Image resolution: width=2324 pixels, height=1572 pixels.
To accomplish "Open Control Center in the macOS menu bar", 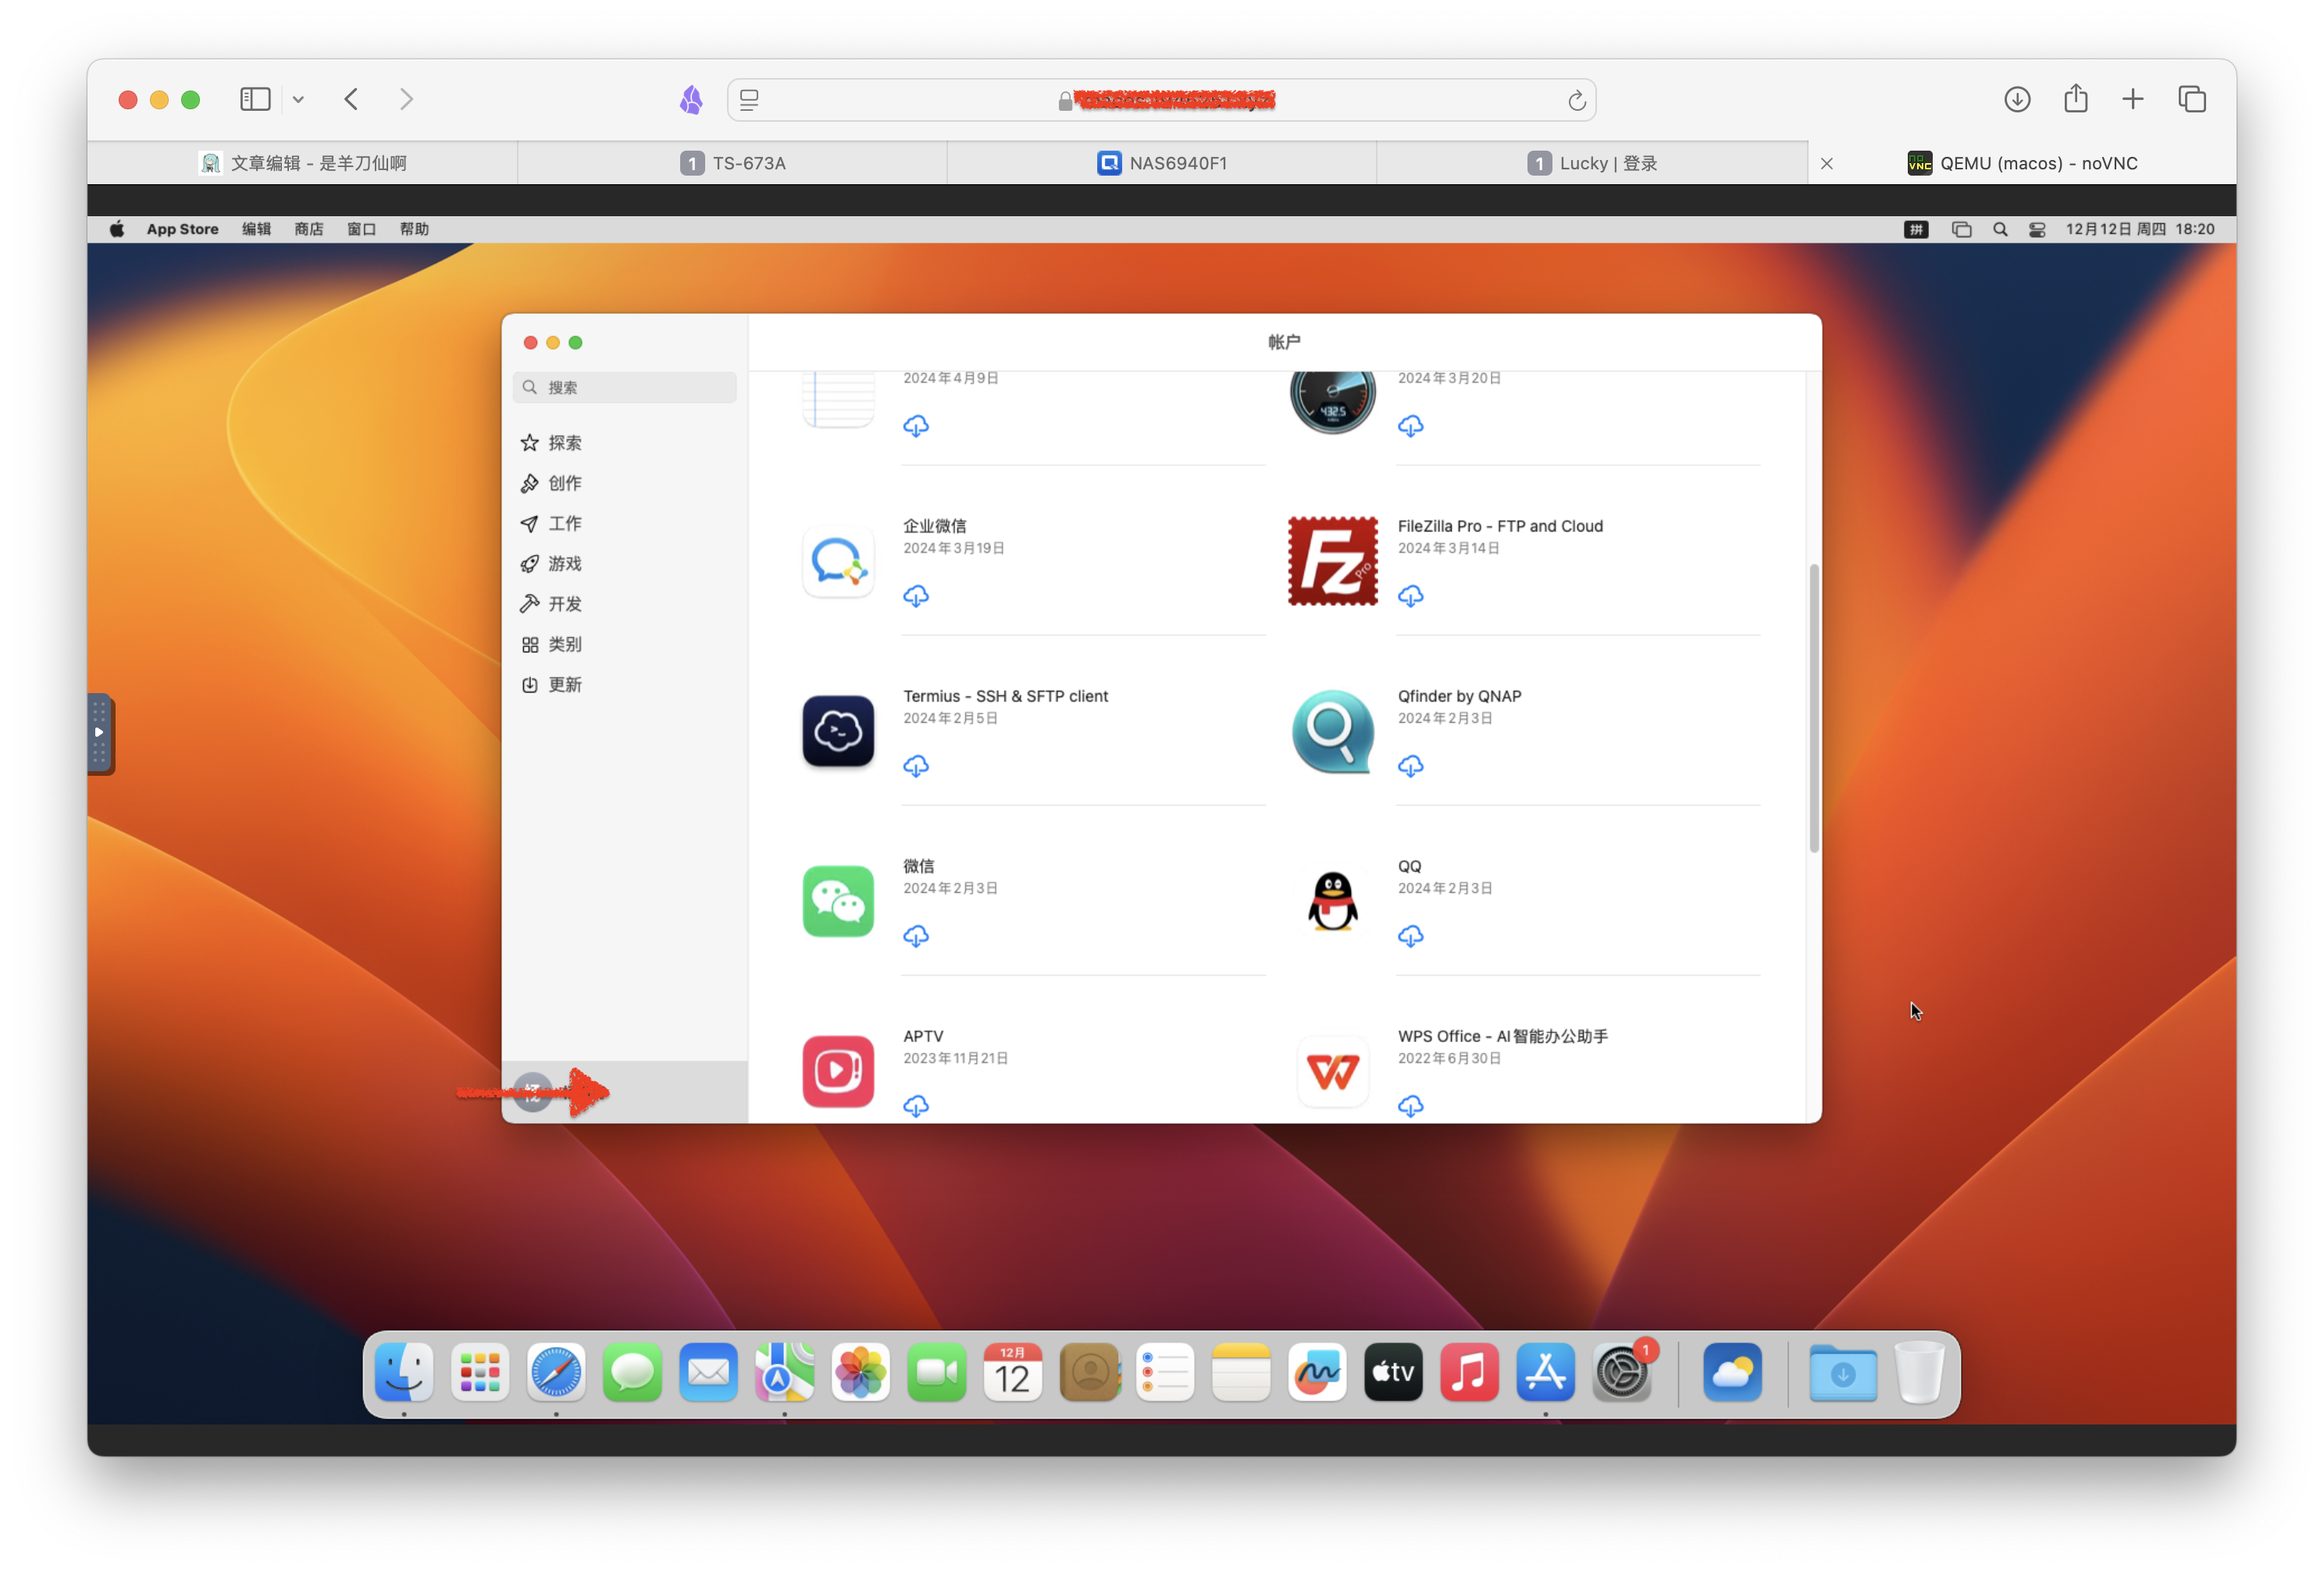I will coord(2036,229).
